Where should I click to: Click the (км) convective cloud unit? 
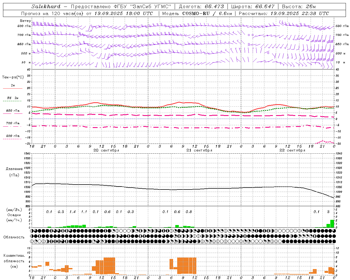click(x=14, y=266)
